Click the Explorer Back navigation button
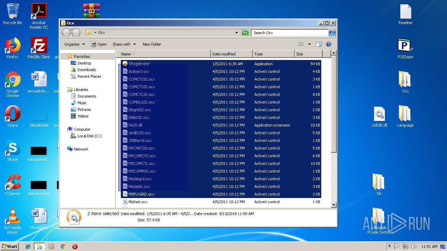 (x=66, y=33)
